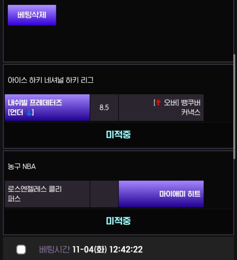Click the 아이스 하키 네셔널 하키 리그 heading

51,80
